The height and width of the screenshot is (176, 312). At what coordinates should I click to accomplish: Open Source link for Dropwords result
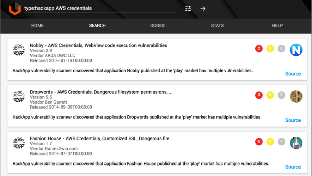tap(293, 120)
